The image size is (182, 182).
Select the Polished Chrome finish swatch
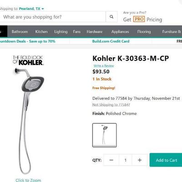[105, 135]
